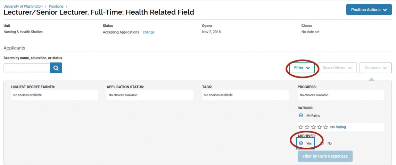The image size is (396, 165).
Task: Go to University of Washington breadcrumb
Action: click(23, 6)
